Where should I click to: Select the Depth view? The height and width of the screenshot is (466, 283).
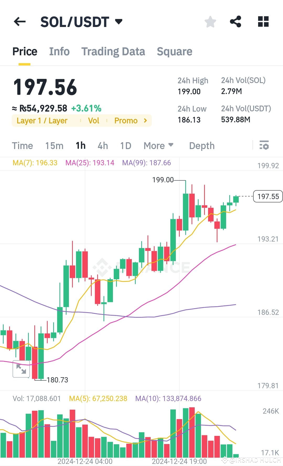[201, 146]
